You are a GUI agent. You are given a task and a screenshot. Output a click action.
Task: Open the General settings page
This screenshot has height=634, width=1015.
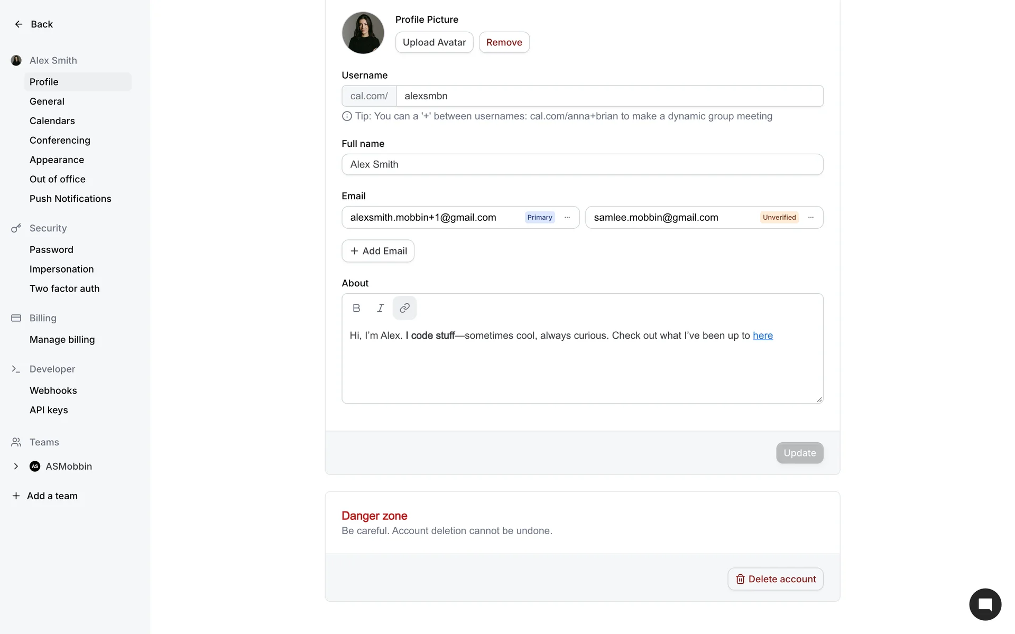click(x=47, y=101)
